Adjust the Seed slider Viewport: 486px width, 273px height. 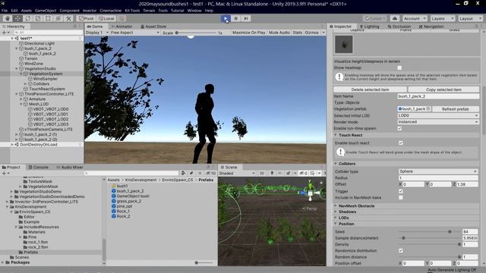(x=429, y=232)
